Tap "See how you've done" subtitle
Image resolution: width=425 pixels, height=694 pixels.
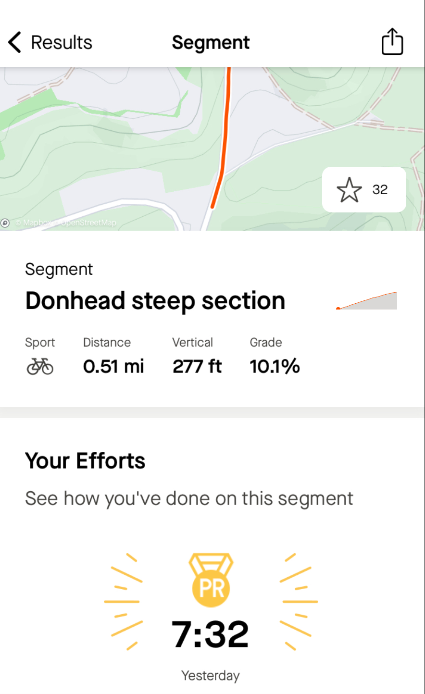point(189,498)
